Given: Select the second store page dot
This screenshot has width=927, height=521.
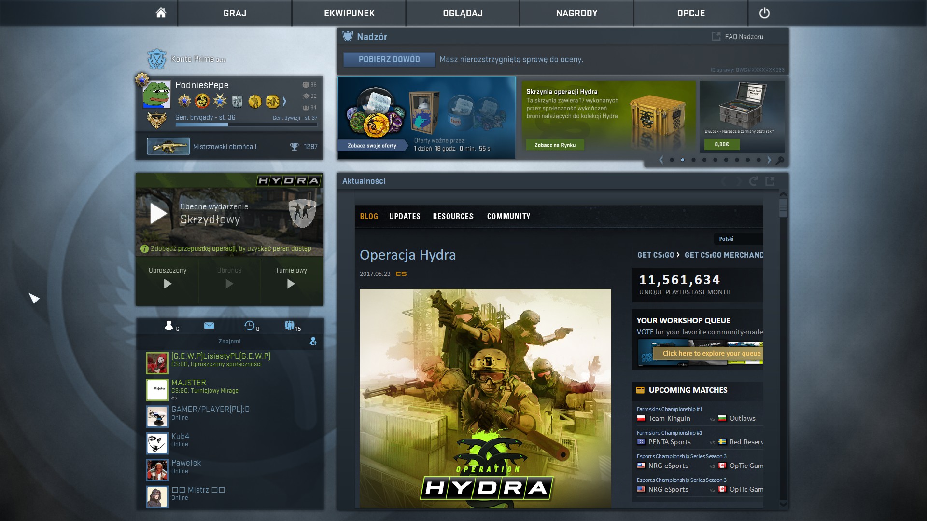Looking at the screenshot, I should (683, 160).
